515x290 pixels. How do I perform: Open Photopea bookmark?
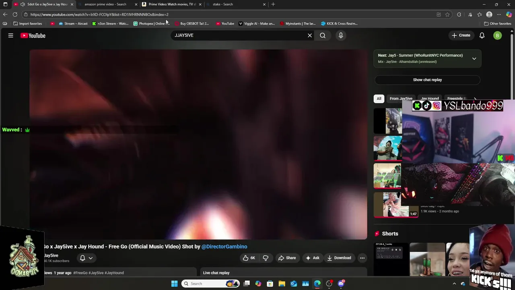coord(151,23)
